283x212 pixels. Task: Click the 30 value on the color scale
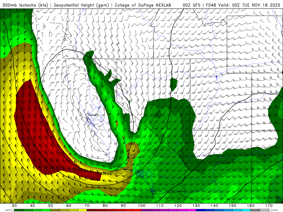(14, 206)
